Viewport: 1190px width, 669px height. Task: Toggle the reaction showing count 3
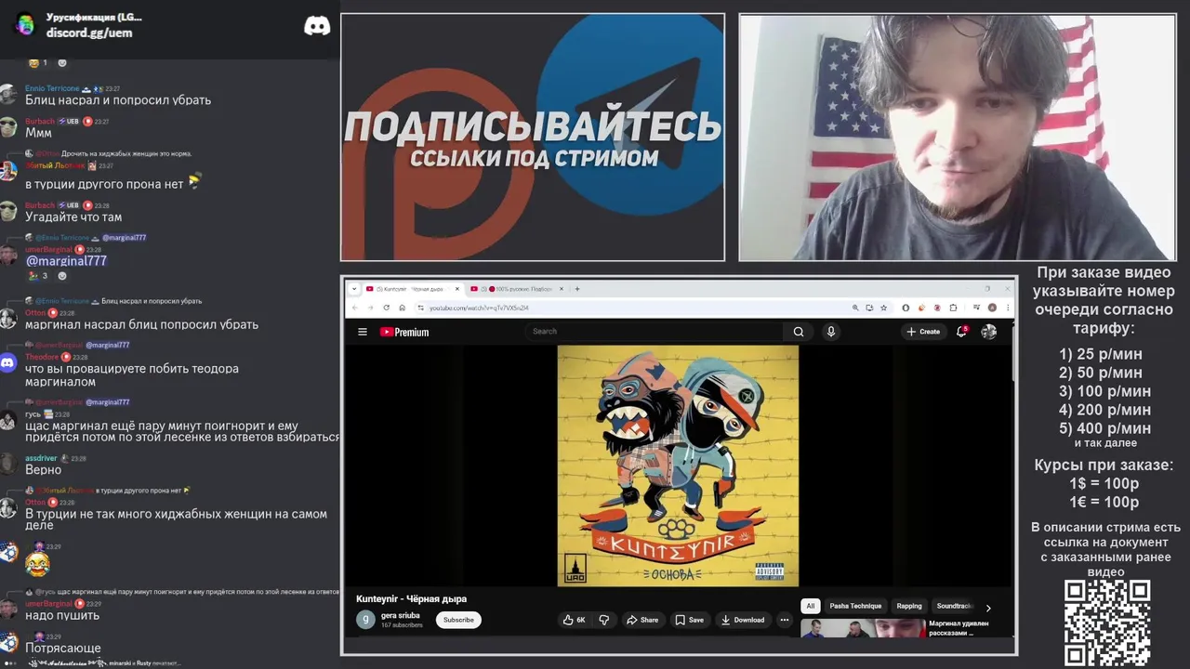[38, 276]
